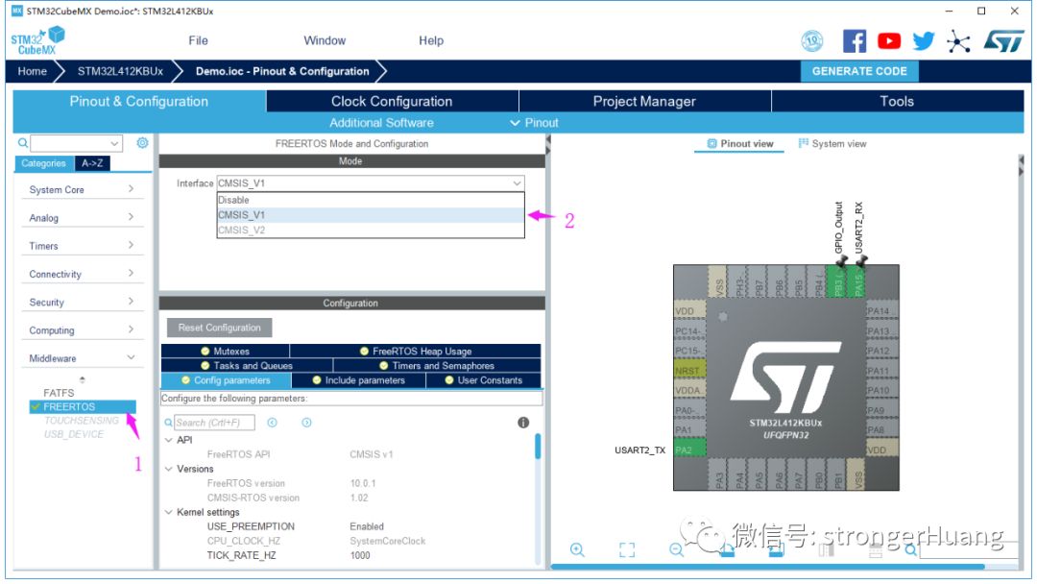Collapse the Kernel settings group
This screenshot has width=1037, height=584.
169,512
